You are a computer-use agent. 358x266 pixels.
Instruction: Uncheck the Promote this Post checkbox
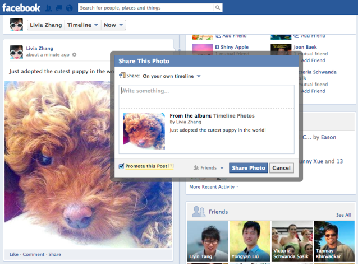pyautogui.click(x=121, y=166)
